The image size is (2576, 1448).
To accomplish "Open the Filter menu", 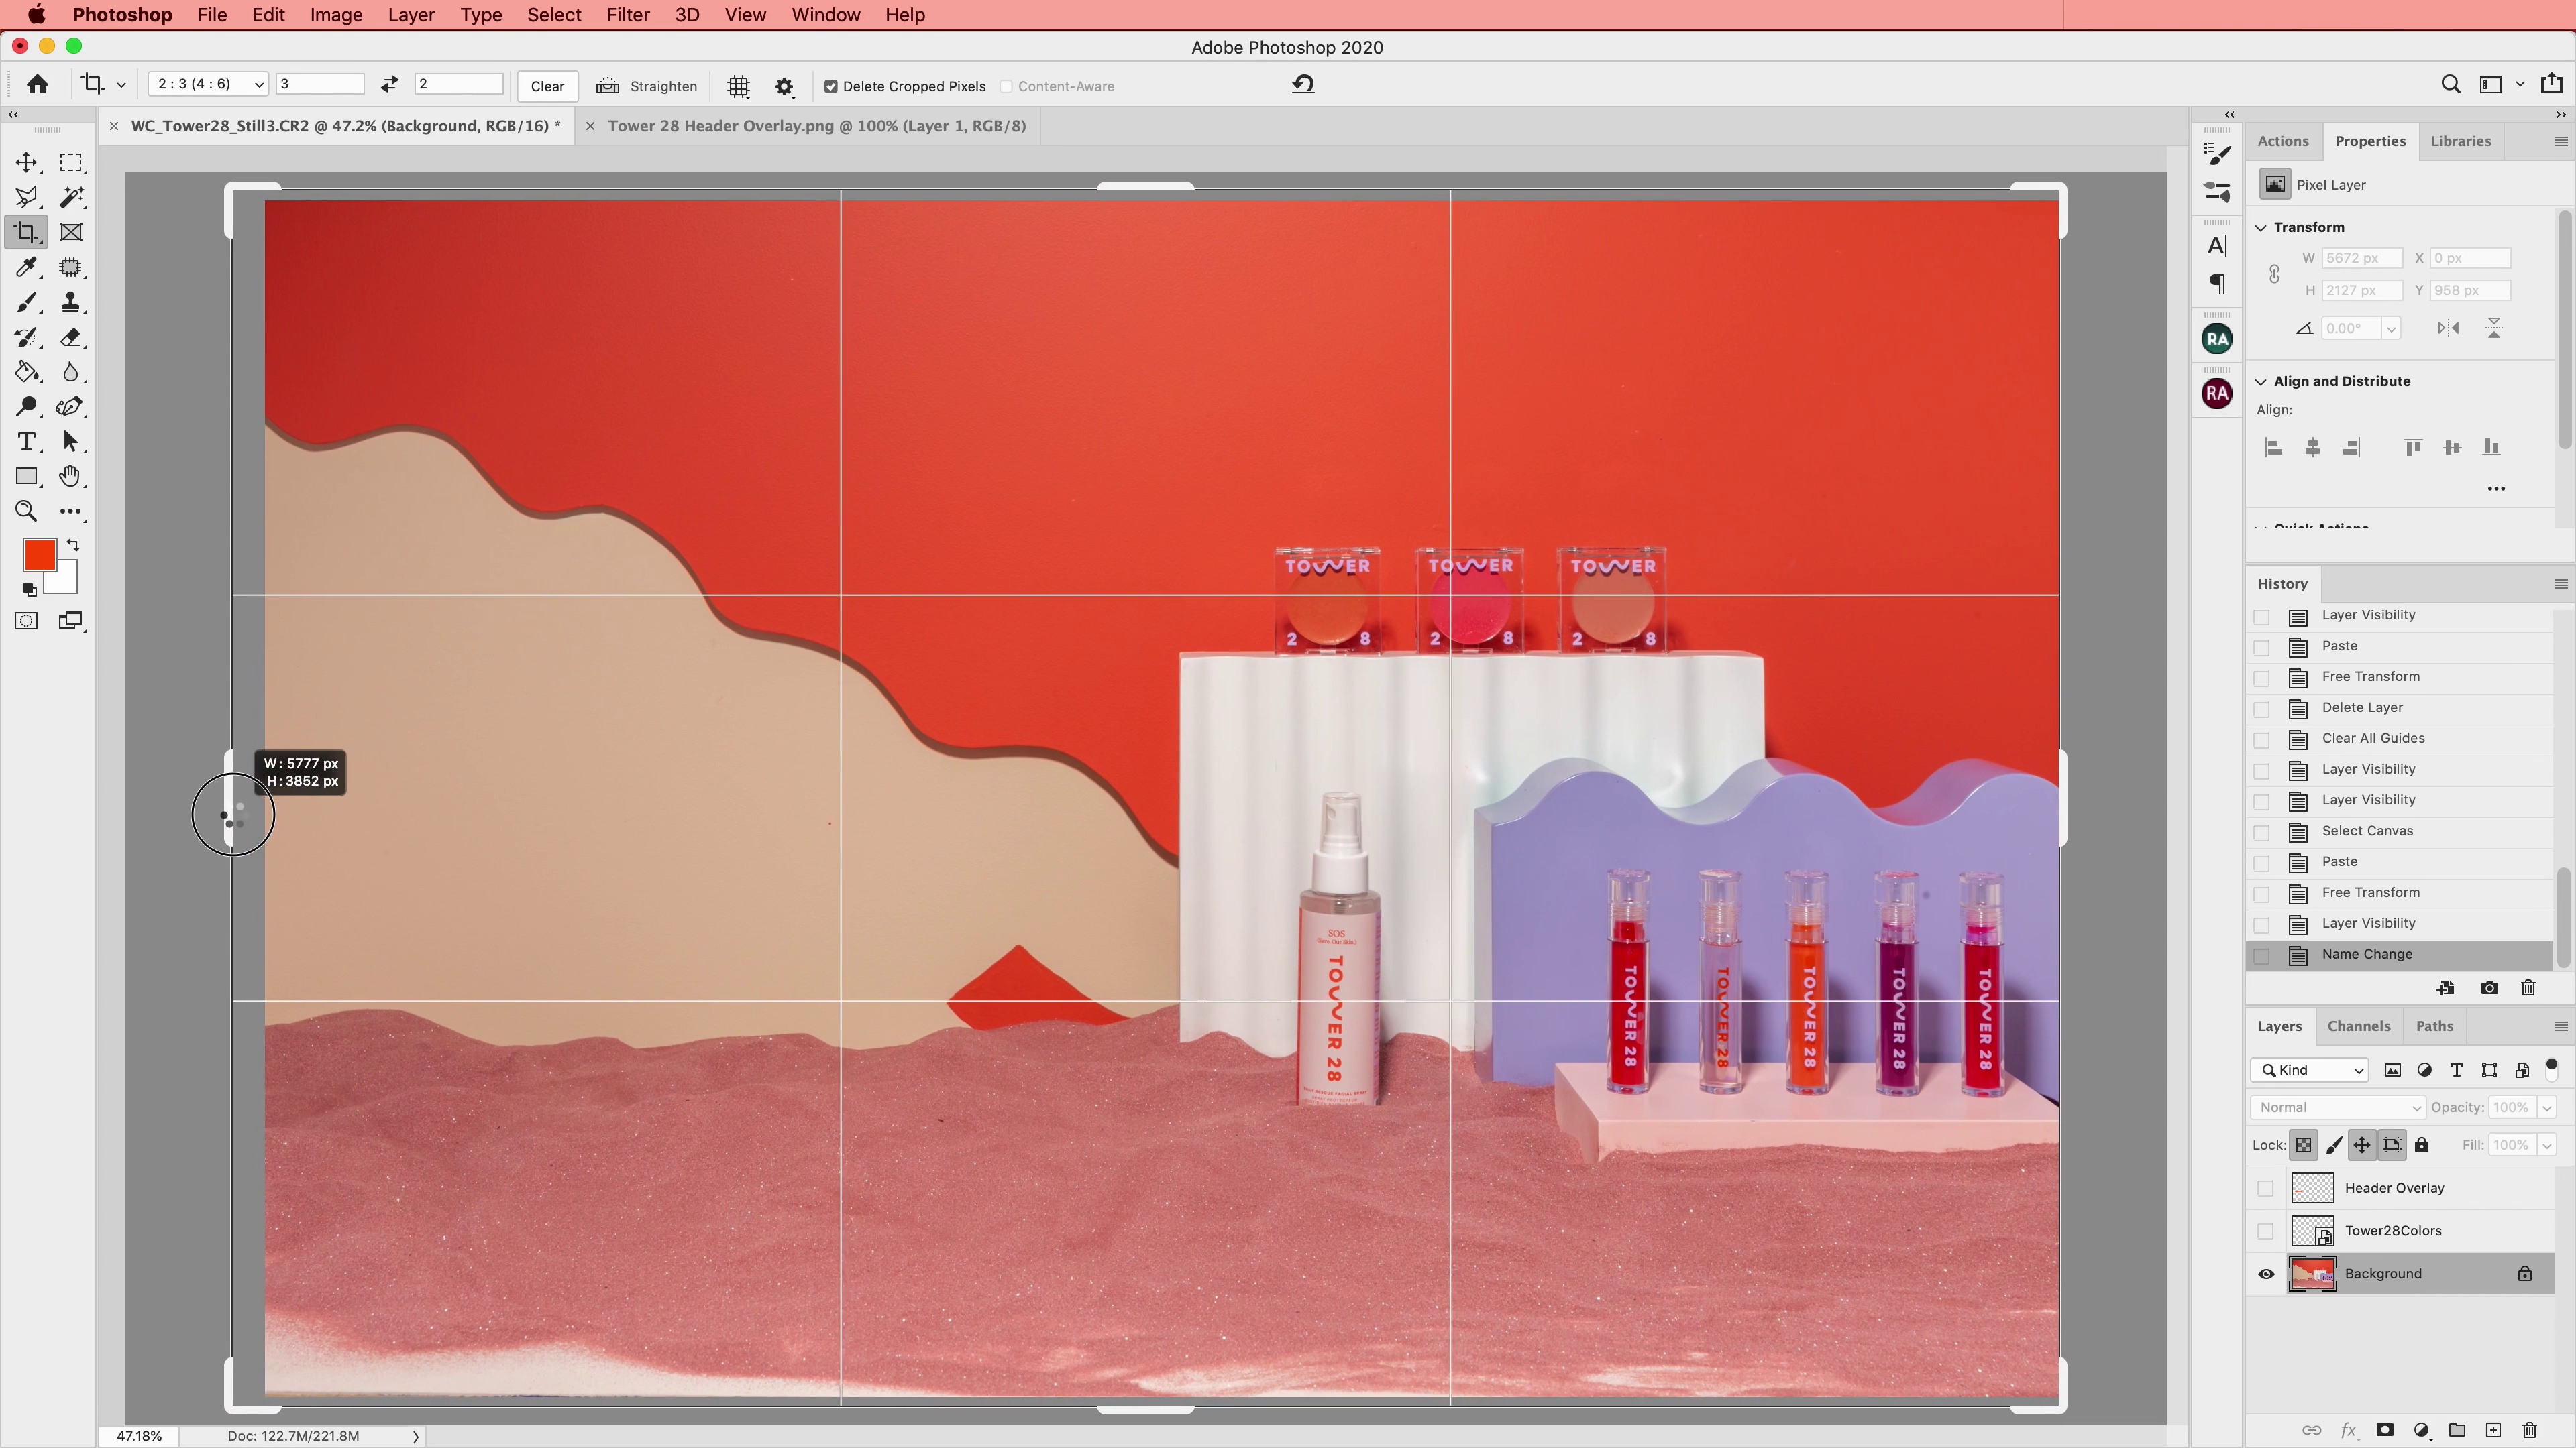I will [628, 15].
